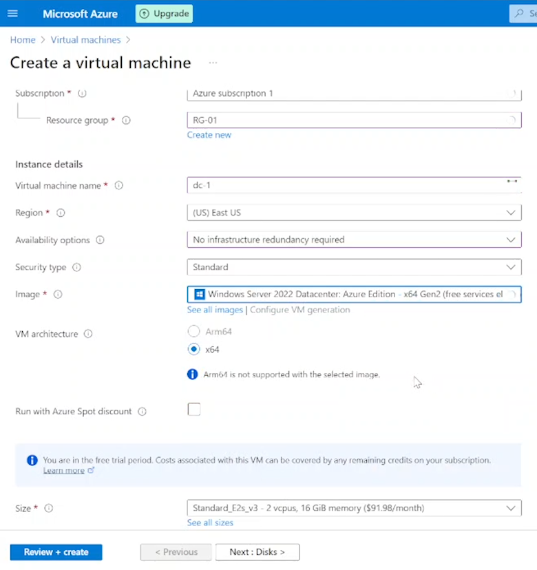Click the Windows logo in Image field
The height and width of the screenshot is (570, 537).
click(x=199, y=295)
